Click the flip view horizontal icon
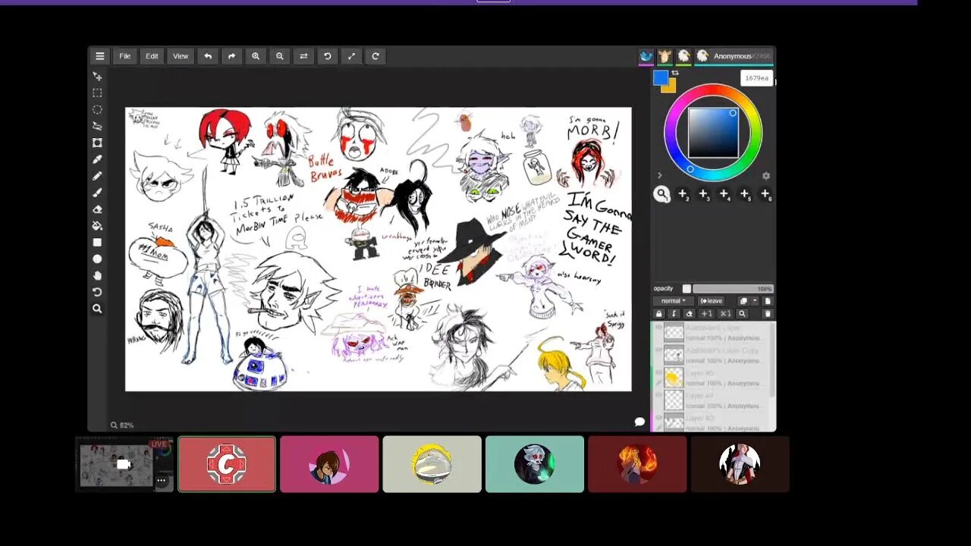Viewport: 971px width, 546px height. (303, 56)
